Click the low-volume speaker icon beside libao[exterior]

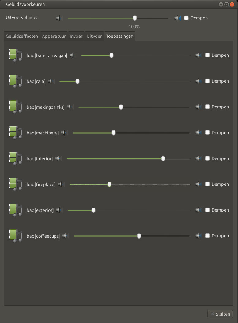[59, 210]
